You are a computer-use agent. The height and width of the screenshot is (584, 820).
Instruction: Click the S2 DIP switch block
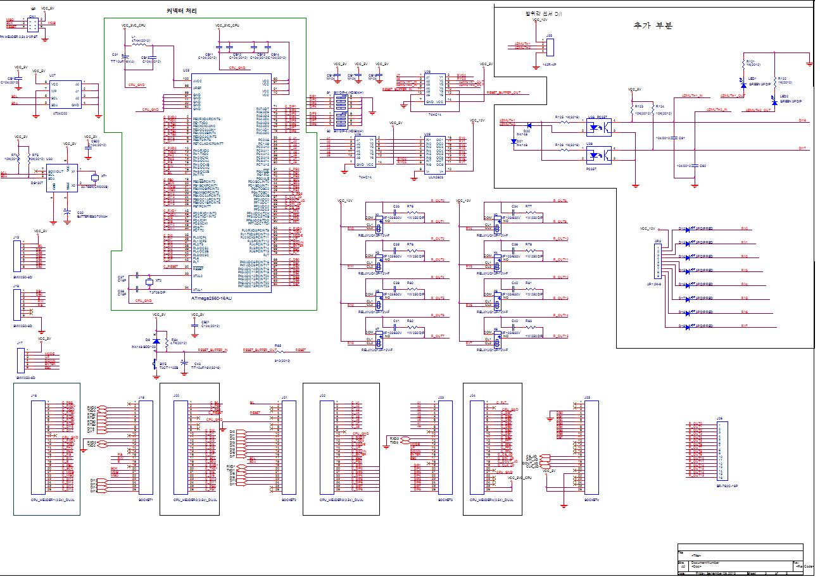click(x=340, y=120)
